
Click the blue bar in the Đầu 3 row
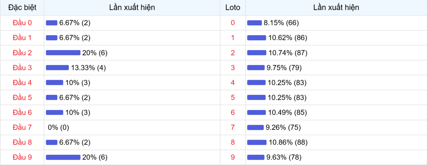coord(57,68)
